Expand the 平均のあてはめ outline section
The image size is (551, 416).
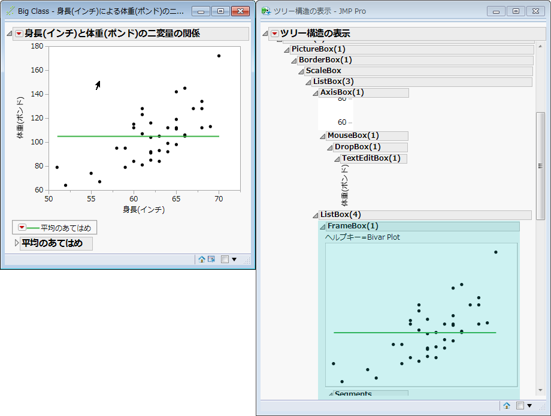(x=16, y=243)
